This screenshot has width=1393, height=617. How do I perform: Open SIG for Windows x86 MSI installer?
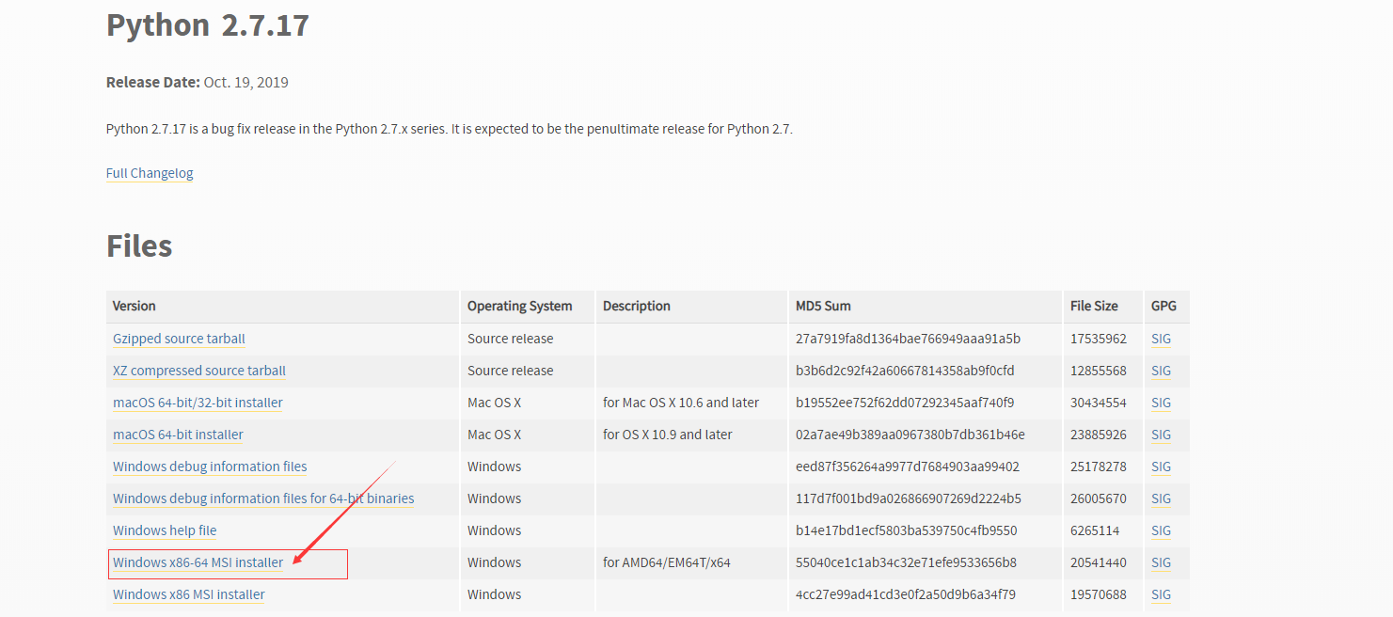(x=1161, y=594)
